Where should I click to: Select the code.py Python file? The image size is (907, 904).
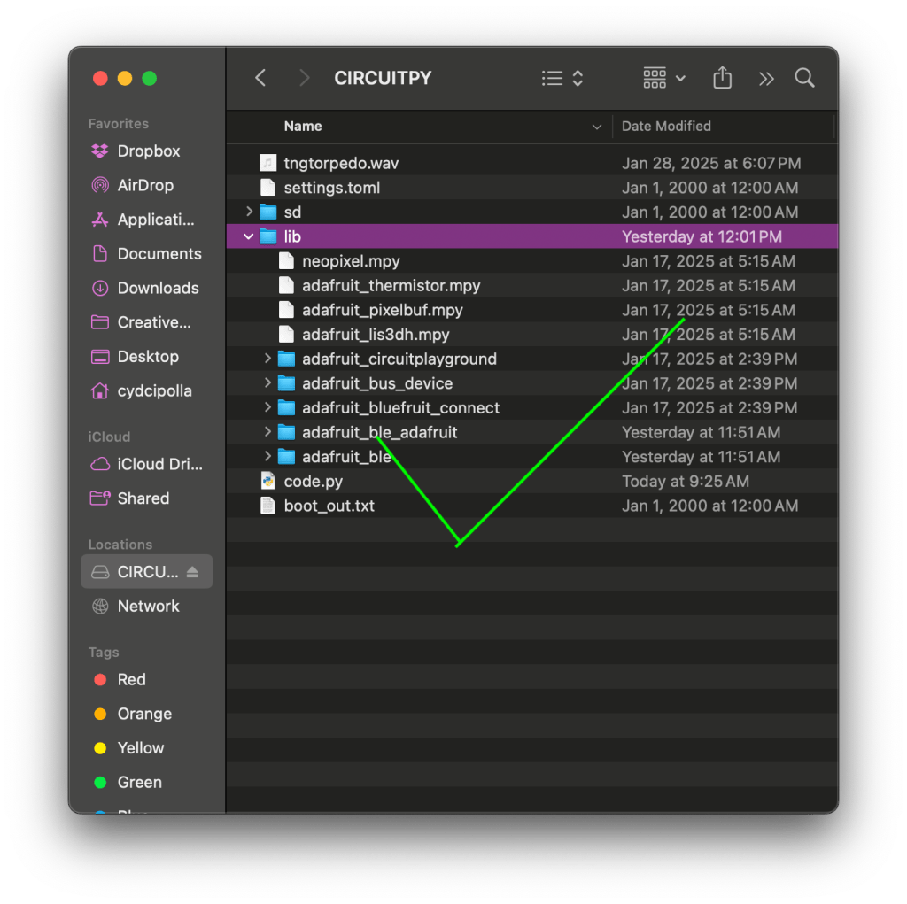click(x=313, y=482)
